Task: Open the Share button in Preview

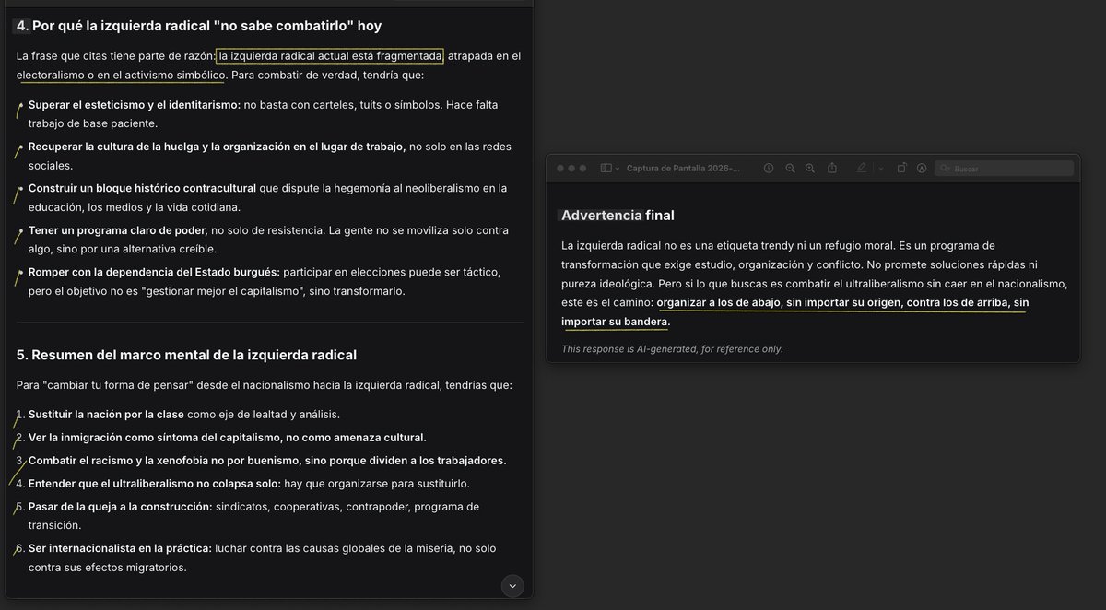Action: point(832,169)
